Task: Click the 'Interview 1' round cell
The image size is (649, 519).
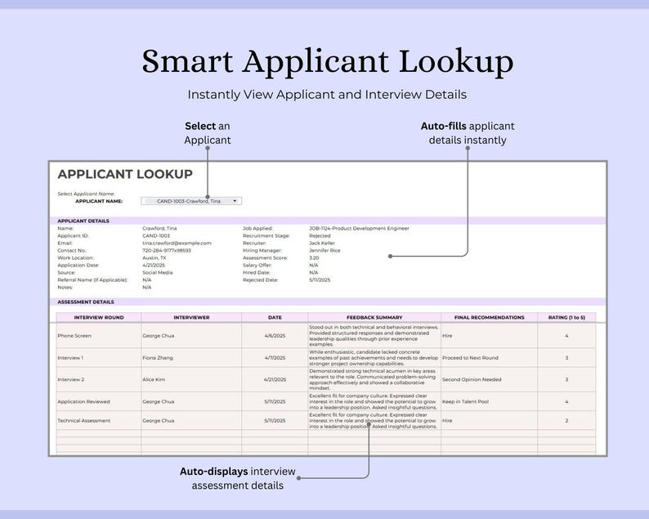Action: point(99,358)
